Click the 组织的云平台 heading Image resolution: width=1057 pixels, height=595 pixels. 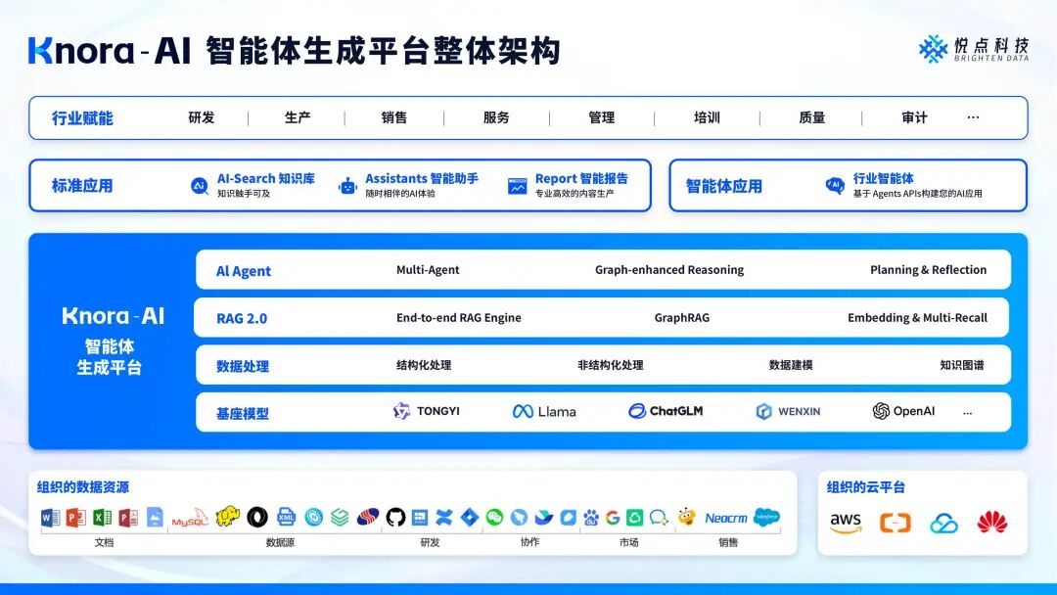pos(865,487)
